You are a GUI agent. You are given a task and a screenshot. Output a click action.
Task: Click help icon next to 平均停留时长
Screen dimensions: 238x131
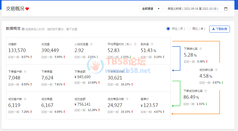[135, 44]
